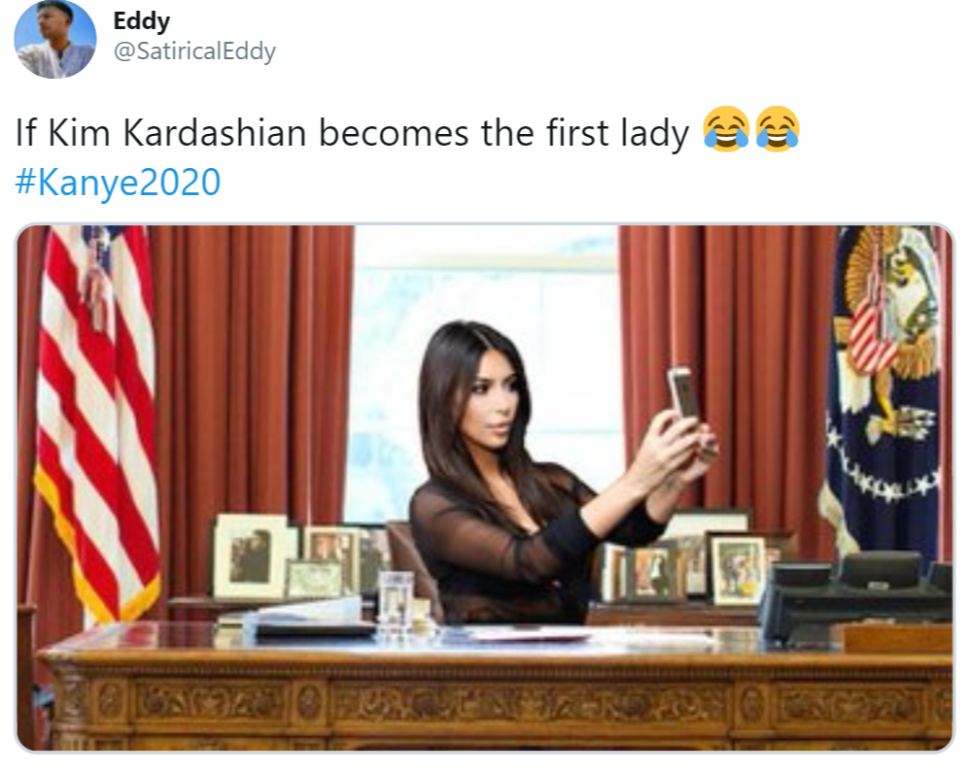The height and width of the screenshot is (772, 969).
Task: Click the tweet text about first lady
Action: click(352, 133)
